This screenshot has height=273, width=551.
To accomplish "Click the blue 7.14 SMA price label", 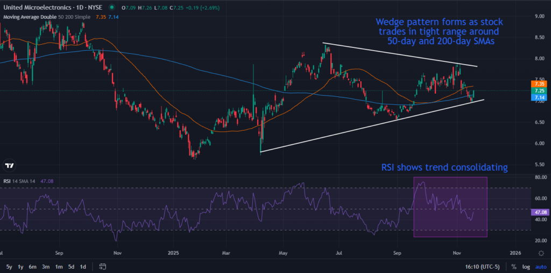I will pyautogui.click(x=538, y=98).
